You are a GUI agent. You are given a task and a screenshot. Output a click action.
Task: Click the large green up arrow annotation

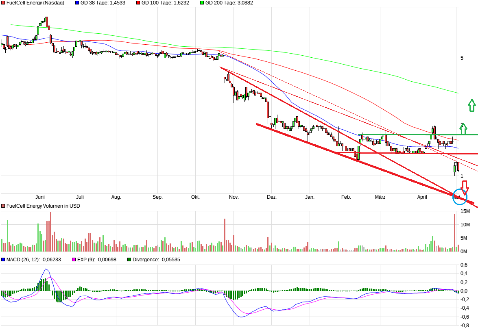click(x=472, y=106)
